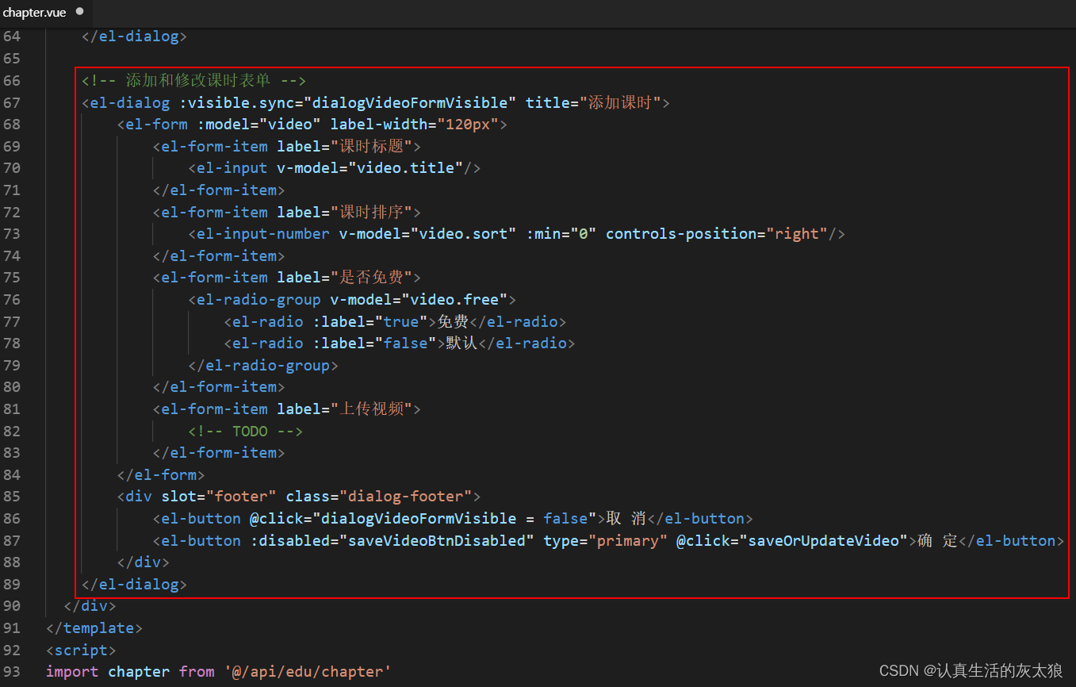Click line number 74 in the gutter
Viewport: 1076px width, 687px height.
(12, 256)
